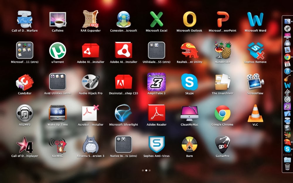Launch Adobe Reader
The image size is (293, 183).
point(156,113)
